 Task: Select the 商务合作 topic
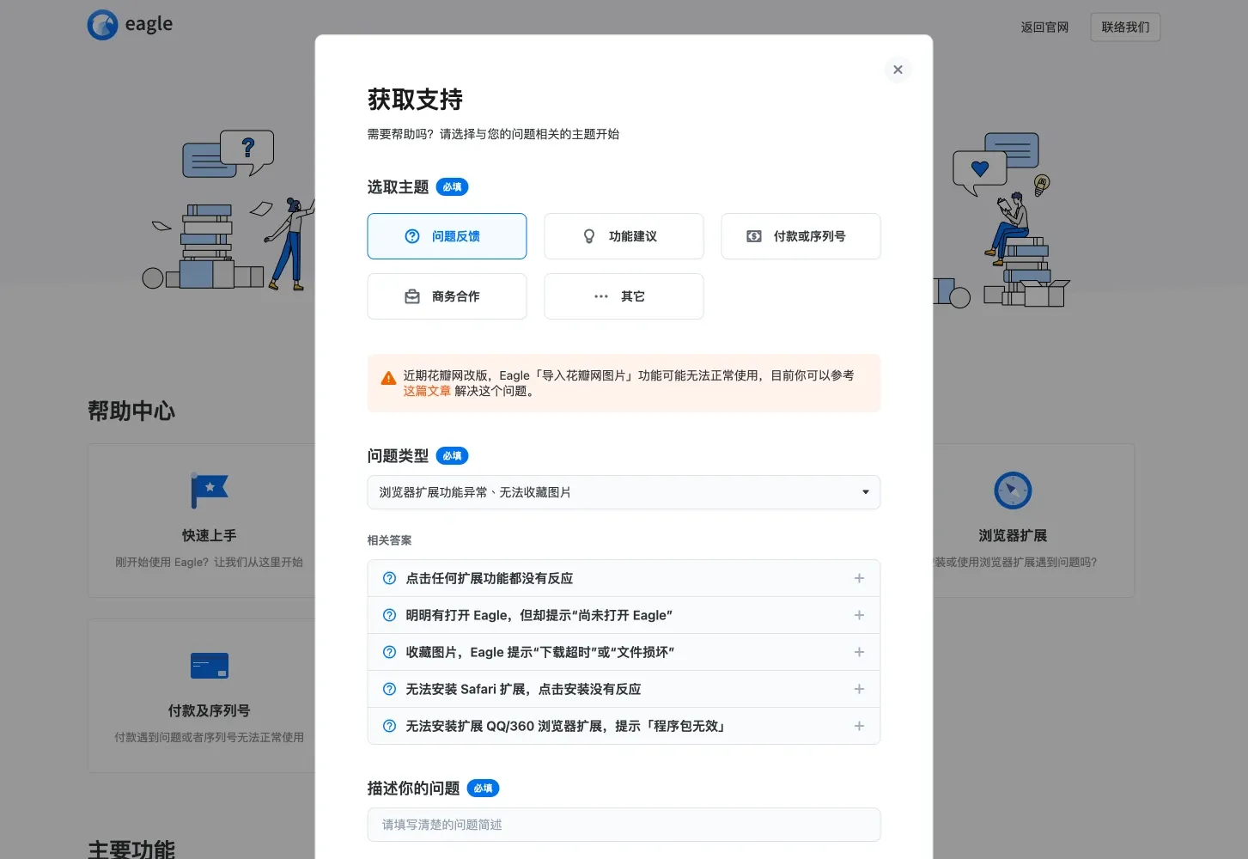[447, 296]
